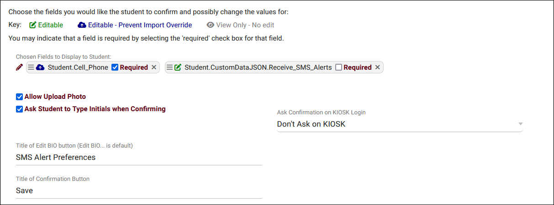The height and width of the screenshot is (205, 554).
Task: Click the 'Editable - Prevent Import Override' key text
Action: tap(140, 25)
